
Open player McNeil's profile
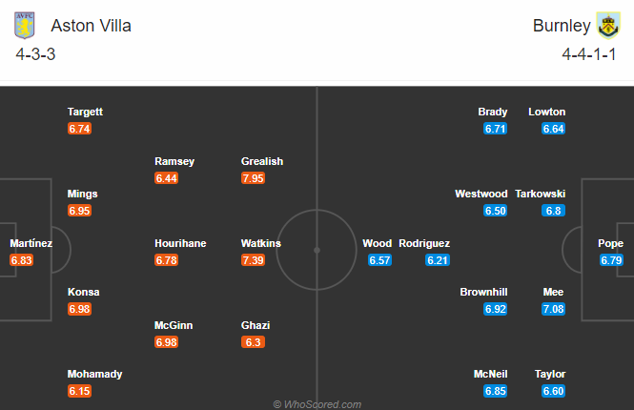pyautogui.click(x=490, y=374)
